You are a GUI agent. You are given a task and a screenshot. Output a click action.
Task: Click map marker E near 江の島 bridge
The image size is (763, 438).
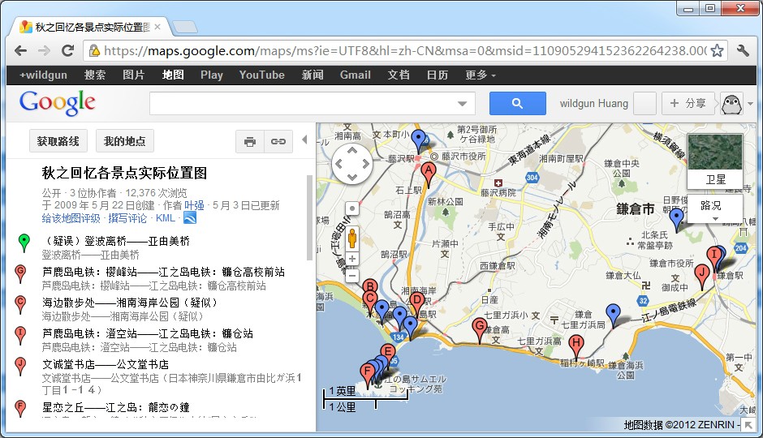click(x=388, y=354)
